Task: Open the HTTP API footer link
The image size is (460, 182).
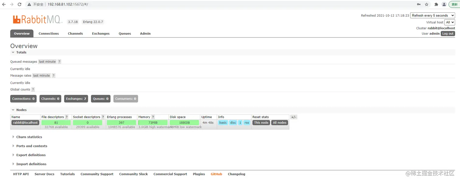Action: tap(21, 174)
